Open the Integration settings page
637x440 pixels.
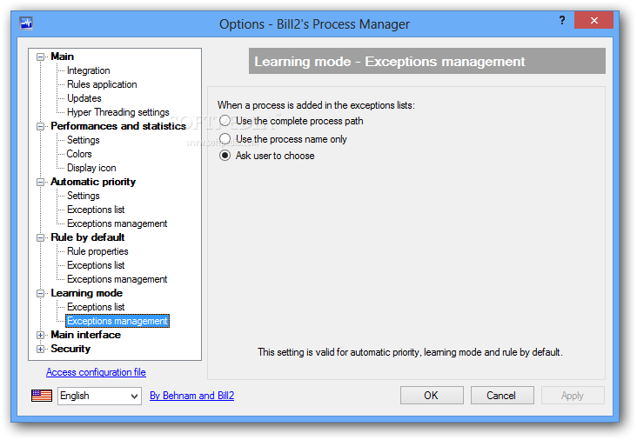point(89,70)
